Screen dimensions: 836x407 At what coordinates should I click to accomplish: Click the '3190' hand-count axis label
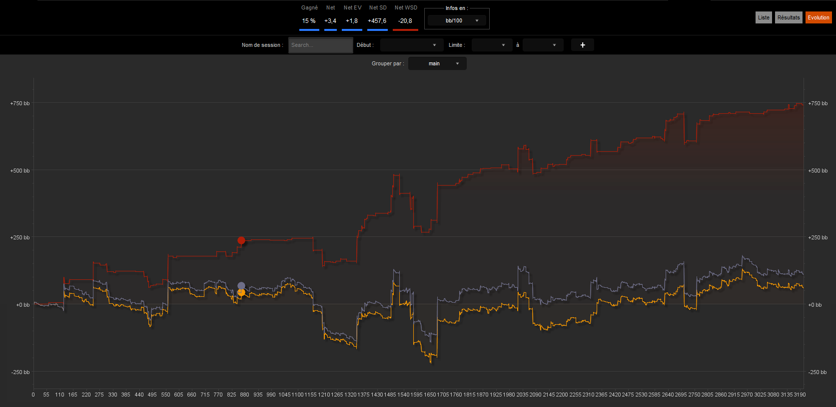[x=800, y=395]
